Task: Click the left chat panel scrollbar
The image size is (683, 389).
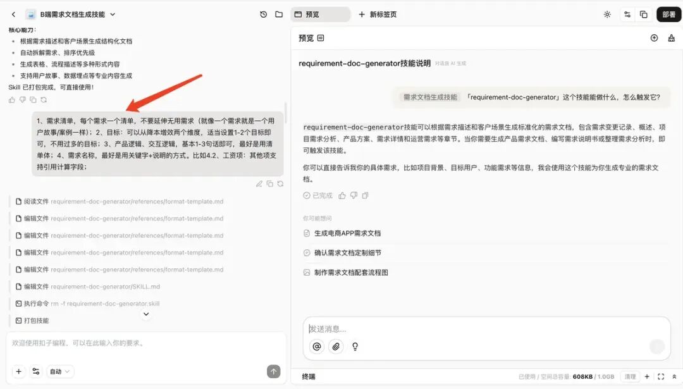Action: pyautogui.click(x=286, y=113)
